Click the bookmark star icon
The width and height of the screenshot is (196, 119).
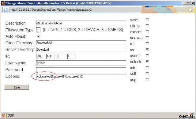tap(190, 9)
